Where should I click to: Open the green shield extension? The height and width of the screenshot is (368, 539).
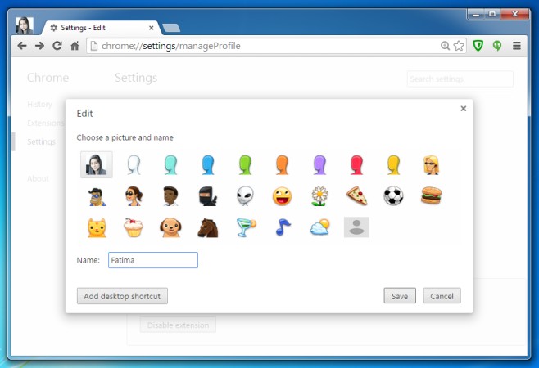click(478, 45)
